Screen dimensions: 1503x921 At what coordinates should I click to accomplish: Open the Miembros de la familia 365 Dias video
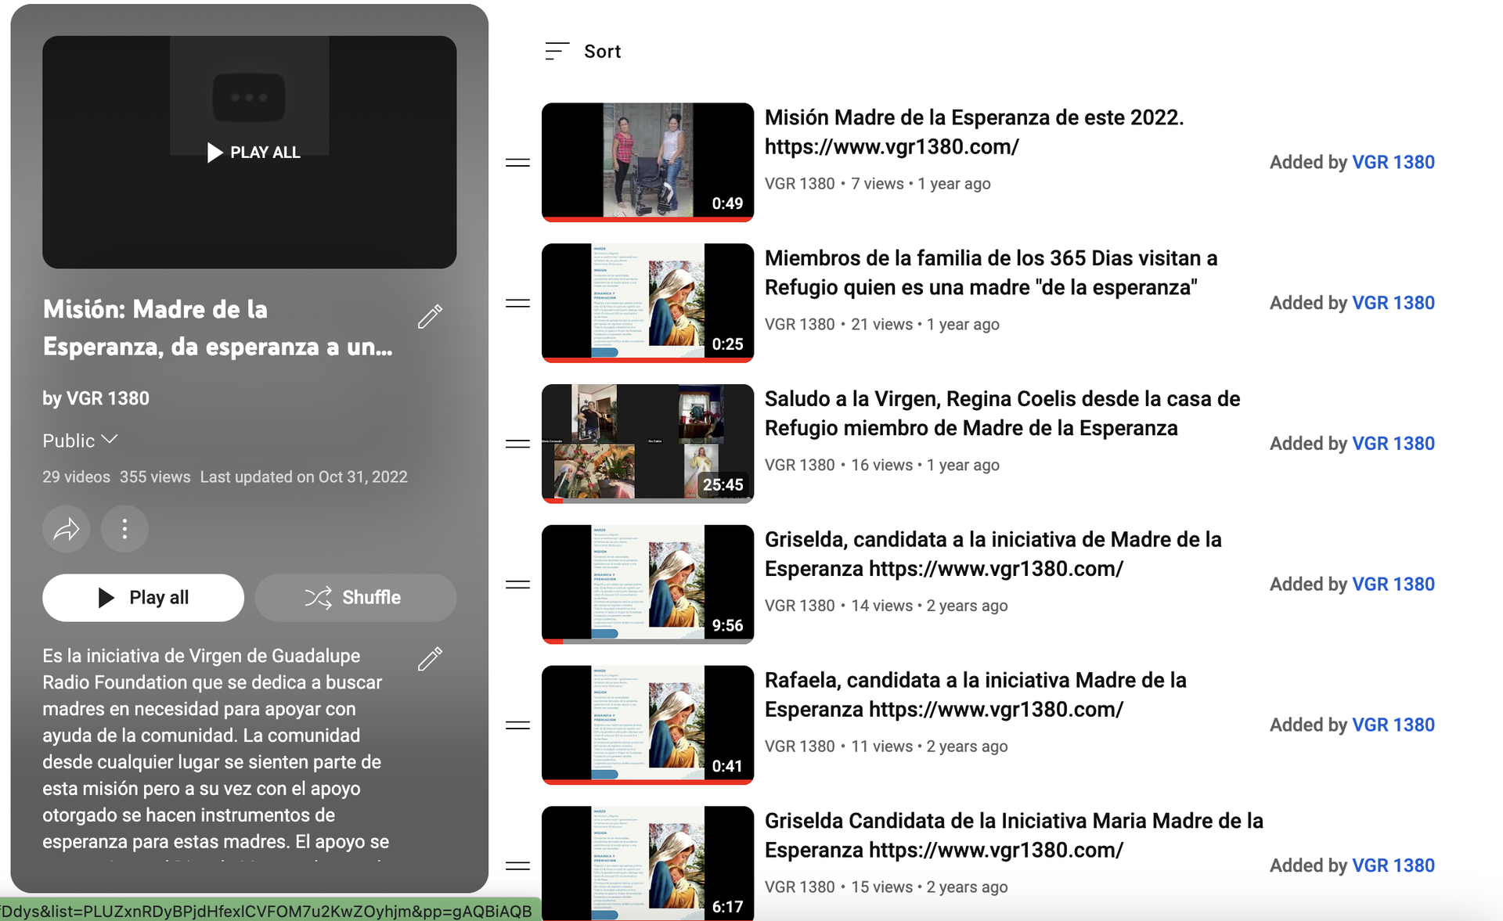[991, 273]
